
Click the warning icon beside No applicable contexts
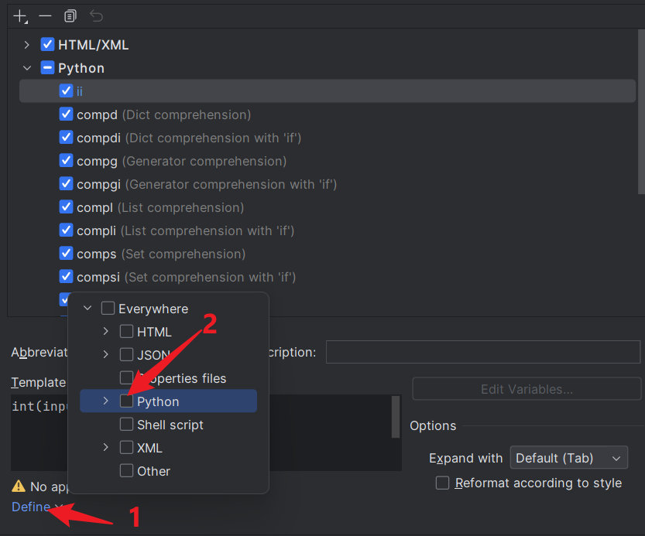tap(19, 486)
